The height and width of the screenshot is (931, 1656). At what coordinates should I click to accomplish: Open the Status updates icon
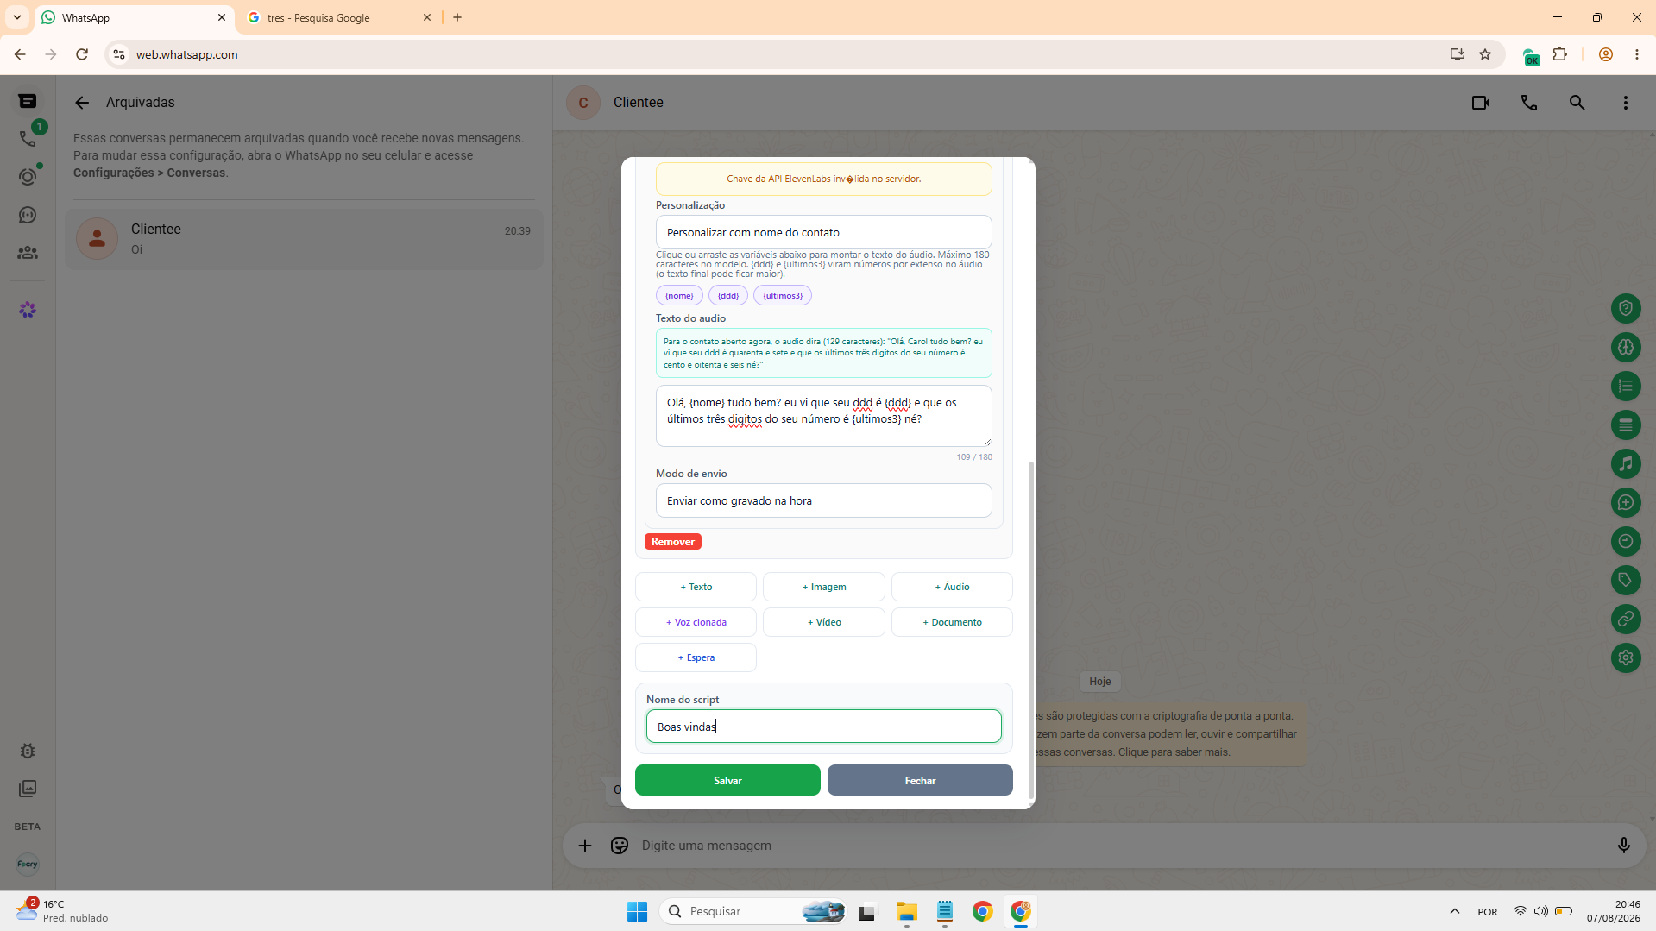[x=28, y=176]
